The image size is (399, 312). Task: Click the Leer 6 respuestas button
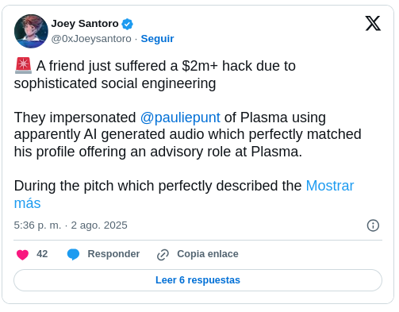click(x=198, y=280)
